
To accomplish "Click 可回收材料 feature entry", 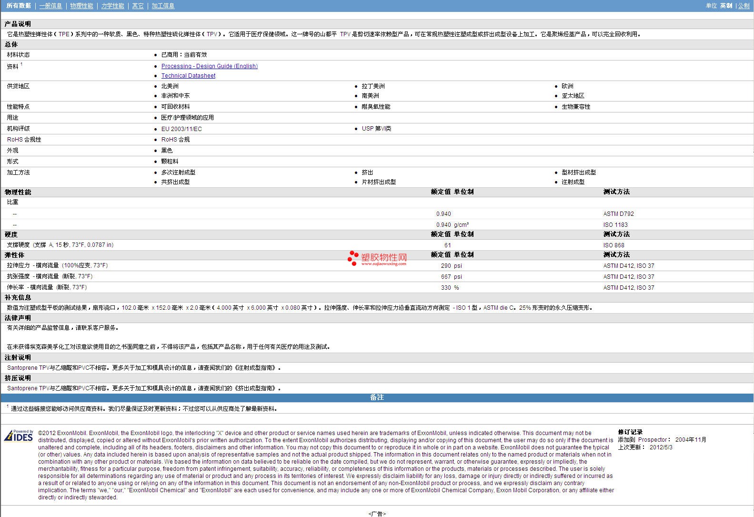I will (175, 107).
